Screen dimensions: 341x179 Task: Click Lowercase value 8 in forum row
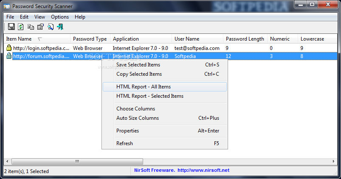(x=302, y=56)
